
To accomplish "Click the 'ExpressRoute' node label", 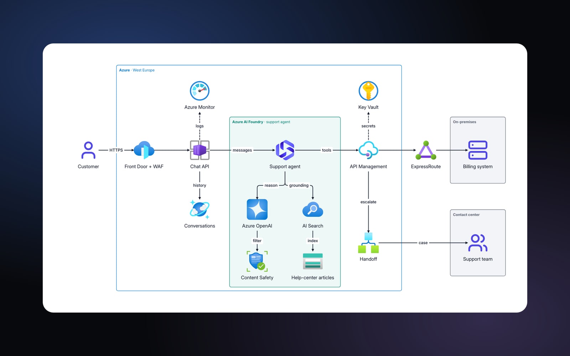I will (426, 167).
